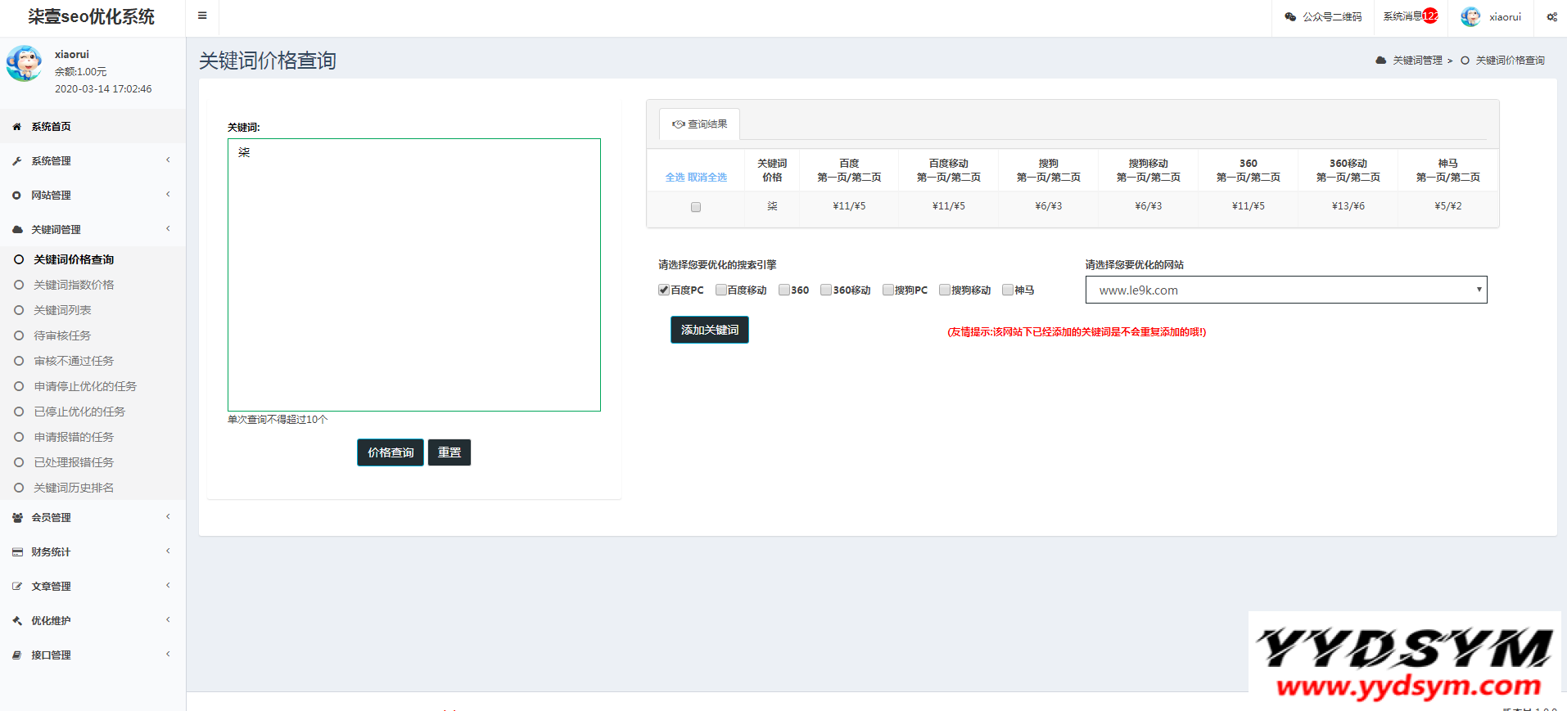Click the hamburger sidebar toggle icon

tap(202, 16)
